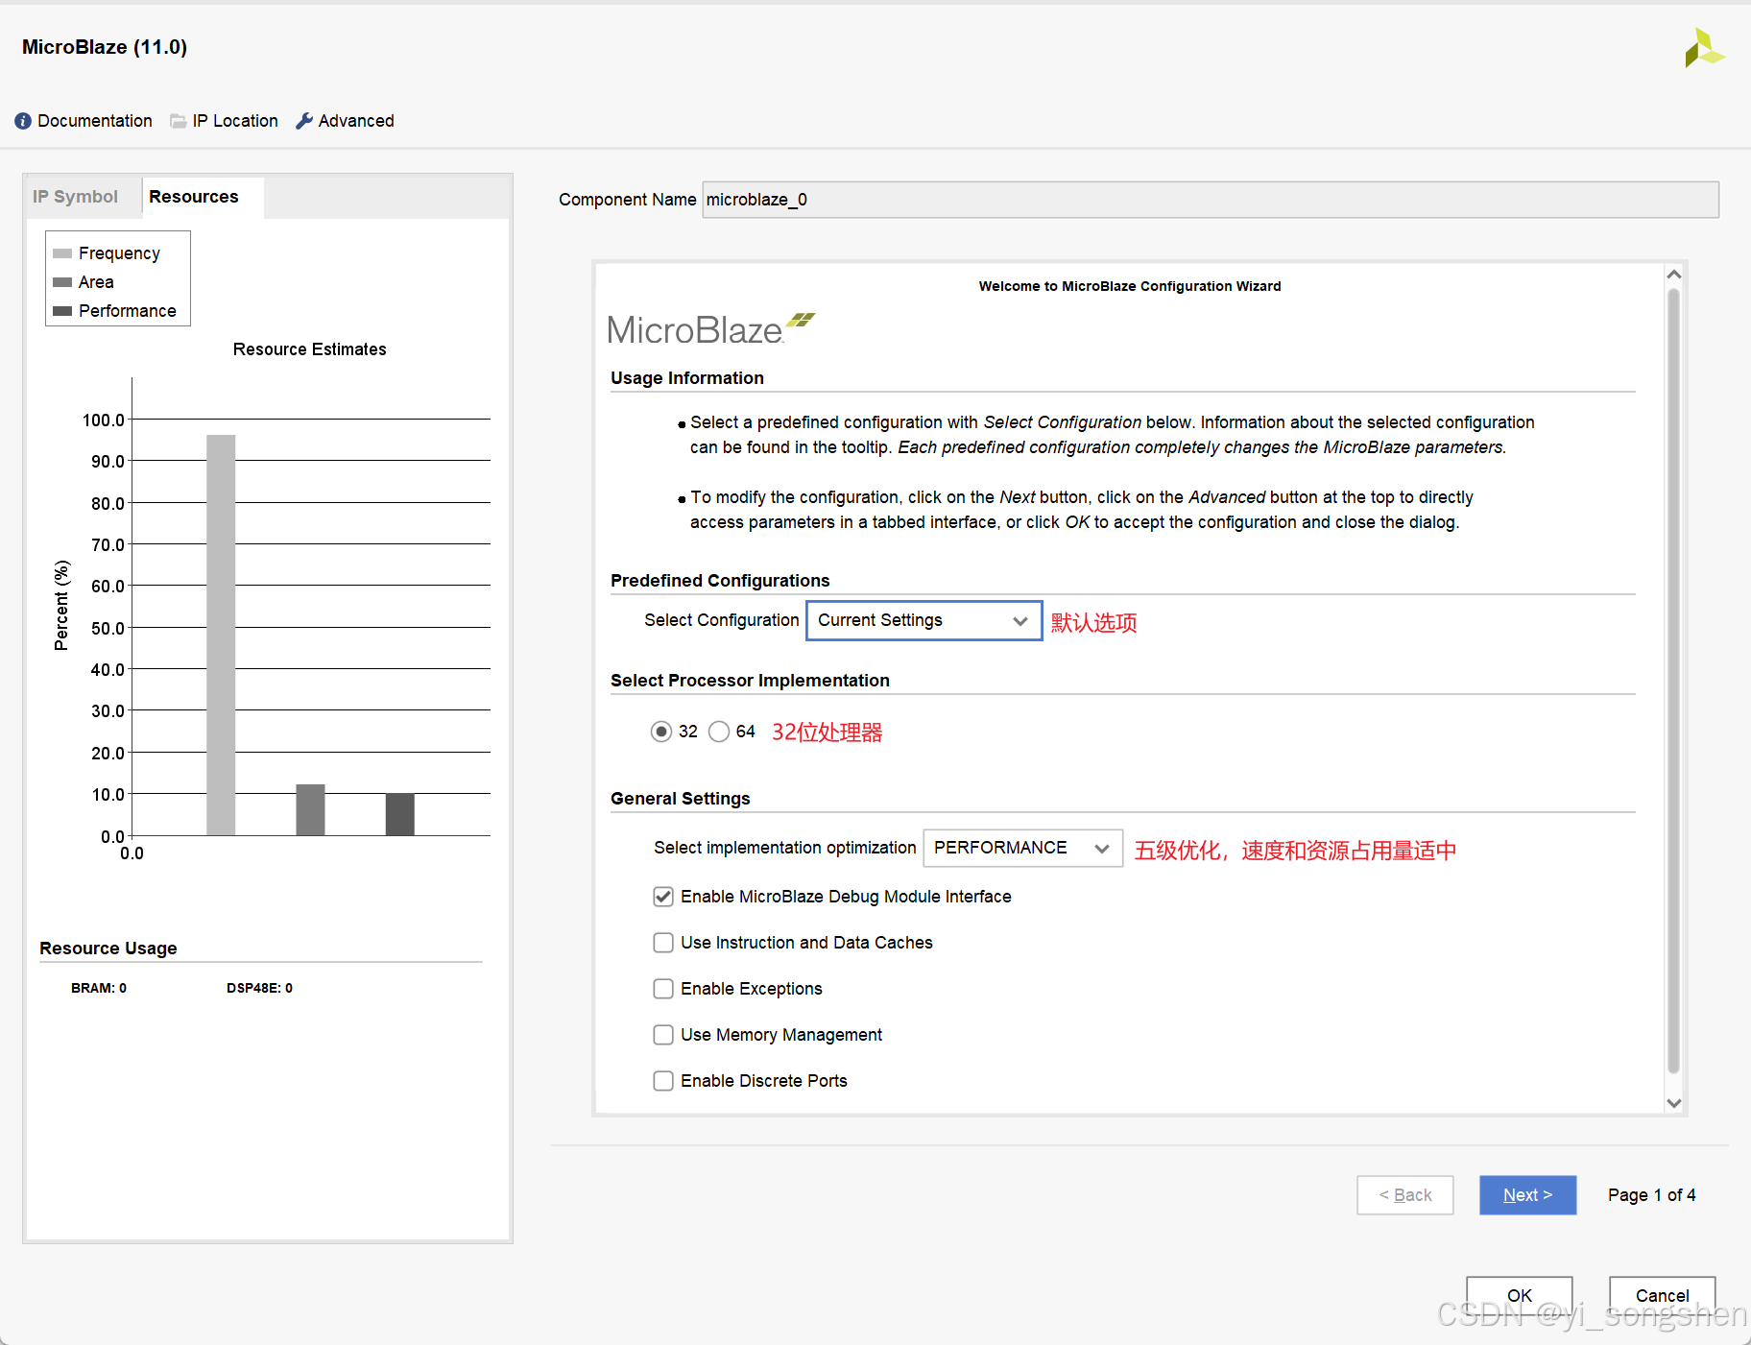Open the implementation optimization PERFORMANCE dropdown

(1023, 849)
